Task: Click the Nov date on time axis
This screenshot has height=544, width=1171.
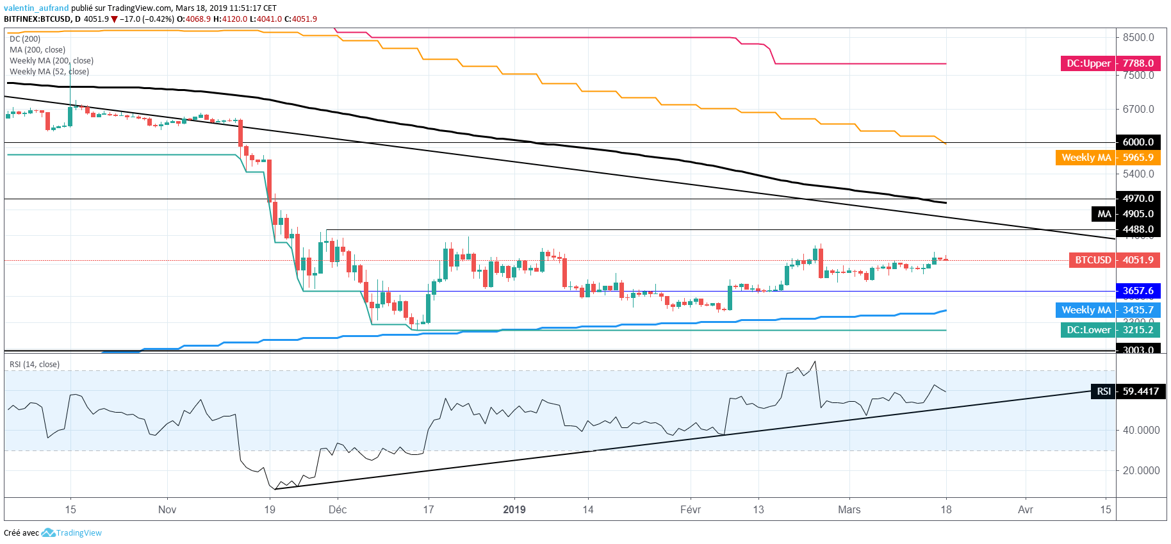Action: pyautogui.click(x=167, y=510)
